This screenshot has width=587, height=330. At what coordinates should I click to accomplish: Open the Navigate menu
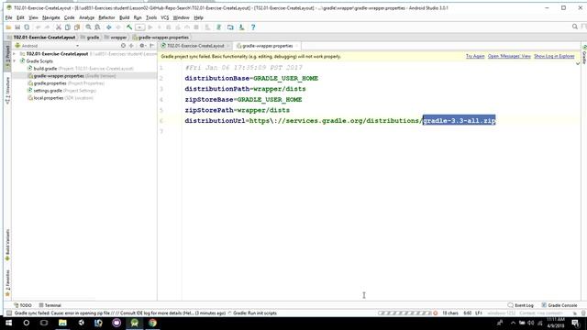pos(51,17)
